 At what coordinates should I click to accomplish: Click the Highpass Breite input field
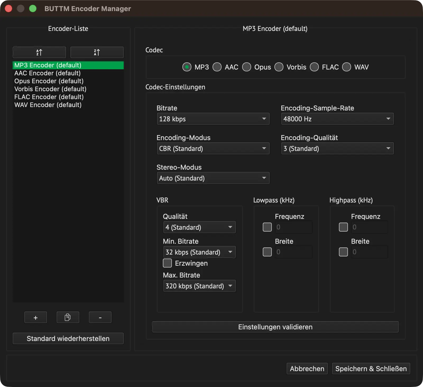(370, 252)
